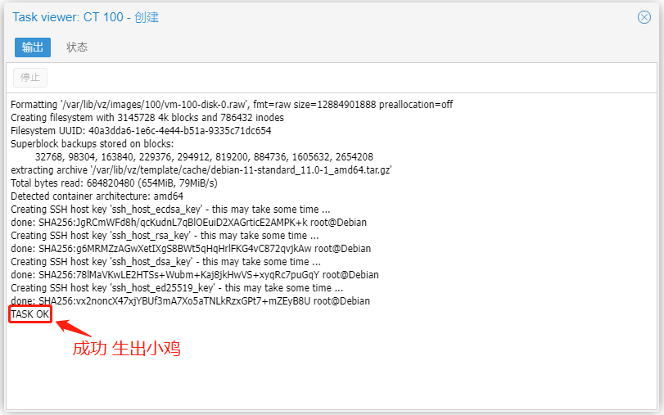Select the ssh_host_ecdsa_key creation line
This screenshot has height=415, width=664.
tap(170, 210)
